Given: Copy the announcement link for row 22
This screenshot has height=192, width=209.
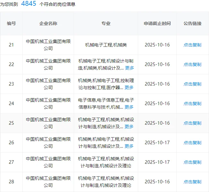Looking at the screenshot, I should 192,64.
